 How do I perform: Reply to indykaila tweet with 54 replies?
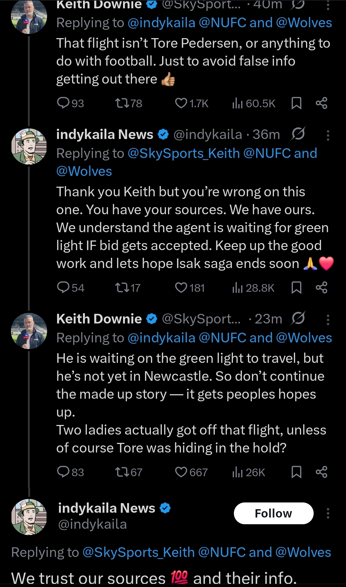click(x=63, y=288)
